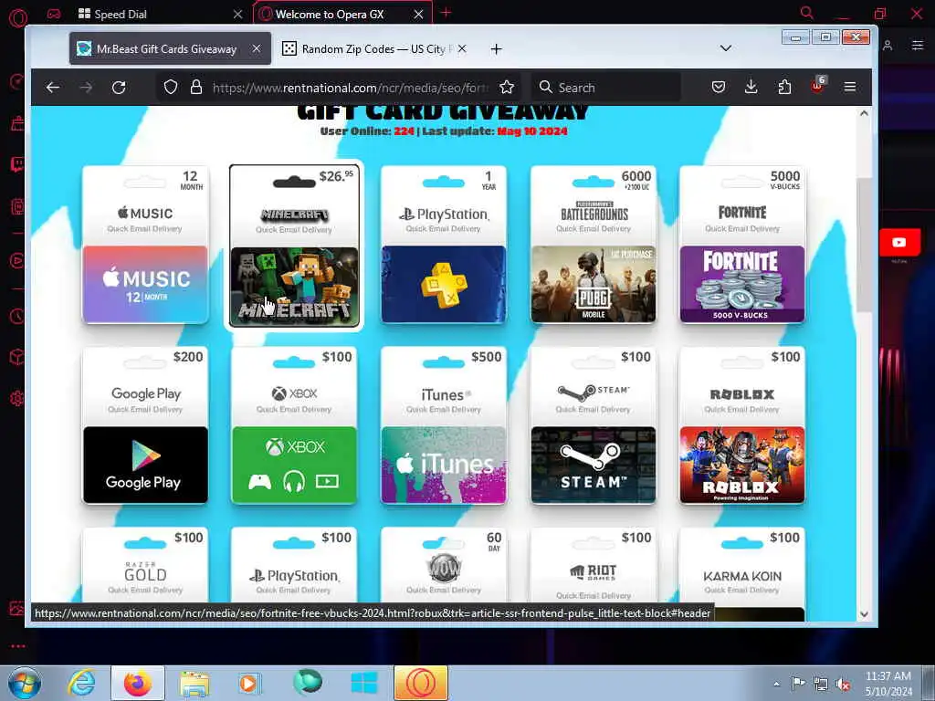Select the Apple Music 12 month card
935x701 pixels.
click(x=145, y=245)
